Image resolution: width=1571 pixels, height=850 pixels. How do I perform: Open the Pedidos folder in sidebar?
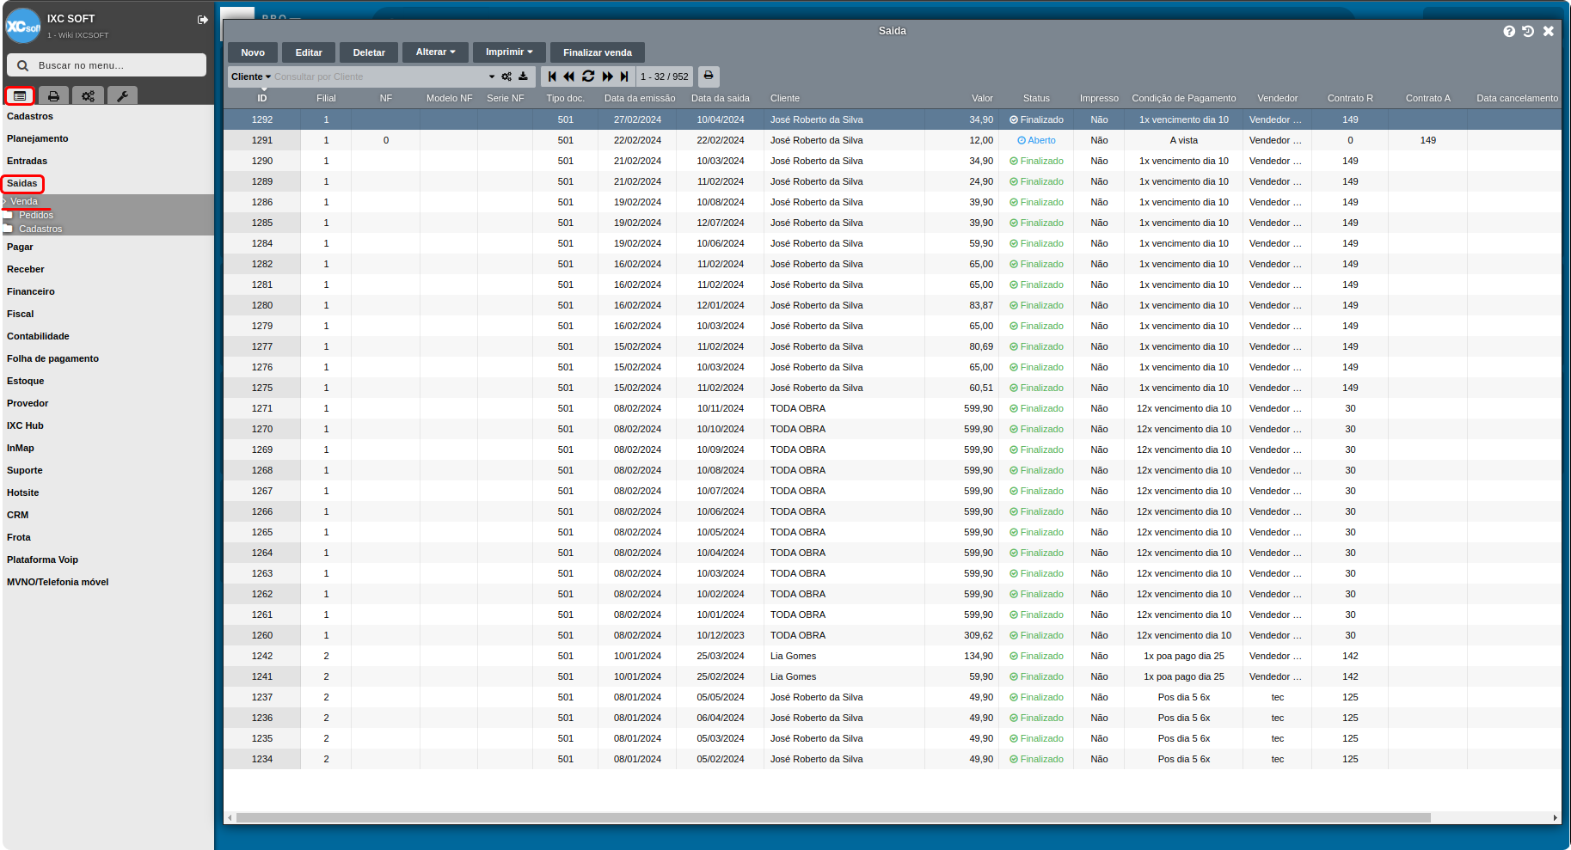pyautogui.click(x=36, y=215)
